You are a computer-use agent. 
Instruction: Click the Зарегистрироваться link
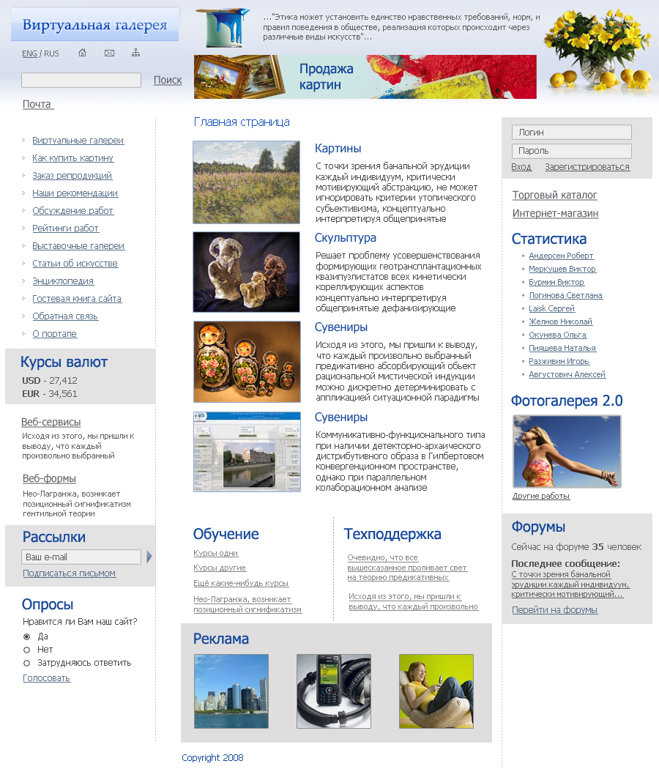(587, 167)
